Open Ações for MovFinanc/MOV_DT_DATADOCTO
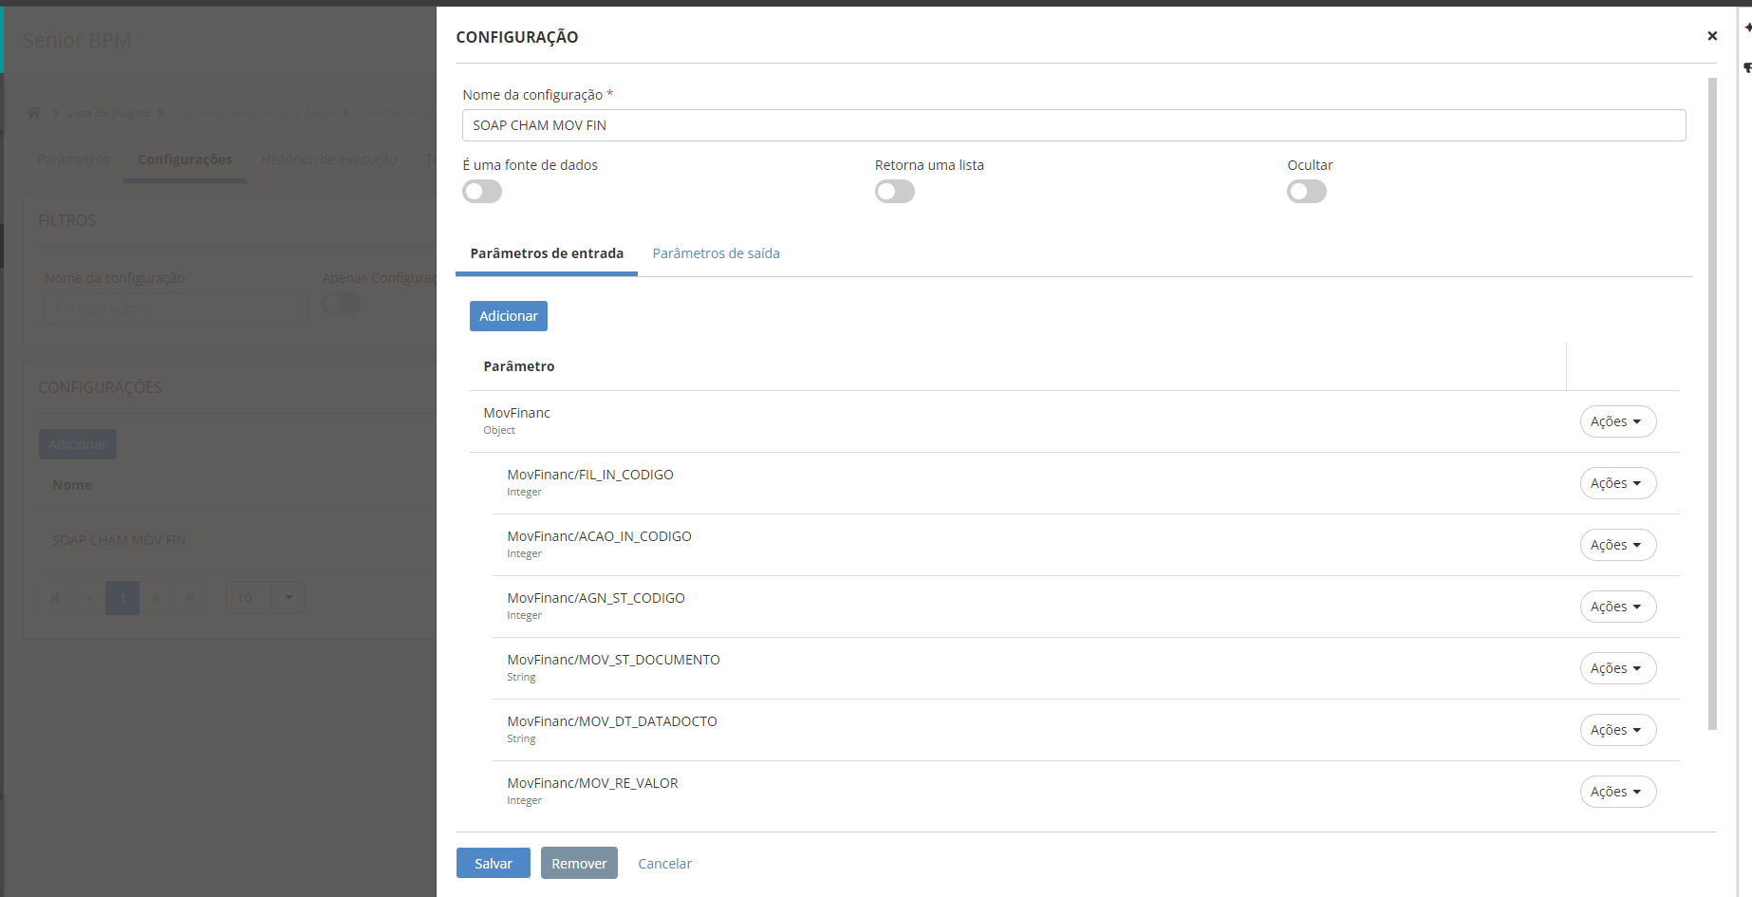Screen dimensions: 1752x897 [1617, 730]
